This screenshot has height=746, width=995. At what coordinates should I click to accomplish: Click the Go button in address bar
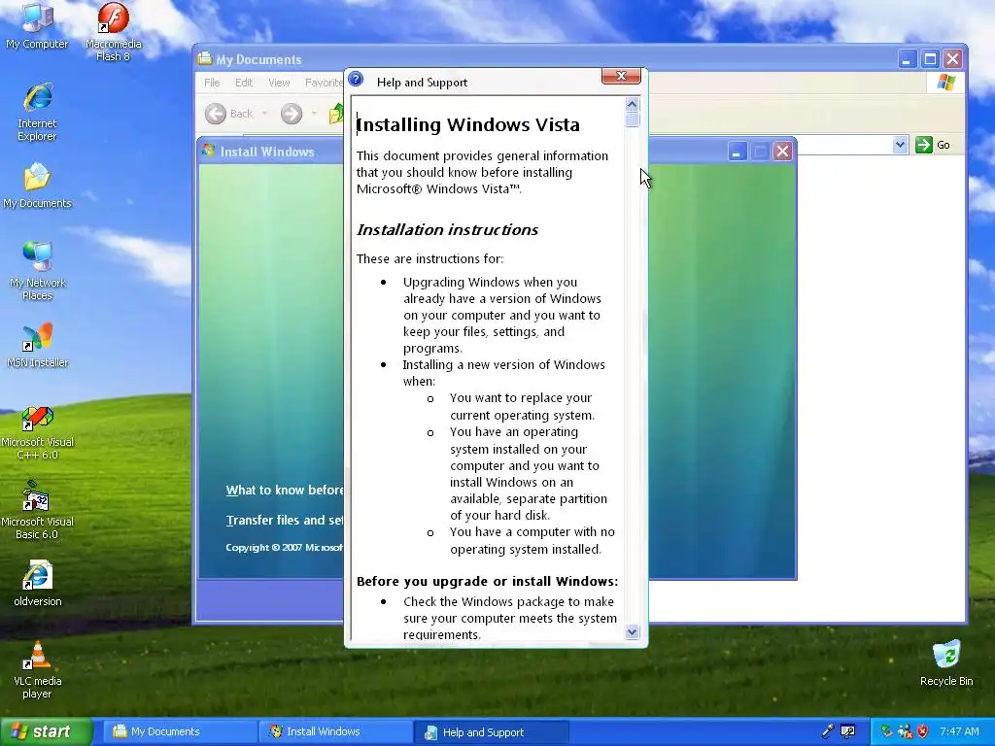click(933, 145)
